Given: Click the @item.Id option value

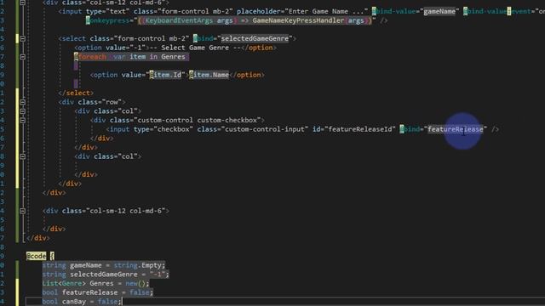Looking at the screenshot, I should (165, 75).
